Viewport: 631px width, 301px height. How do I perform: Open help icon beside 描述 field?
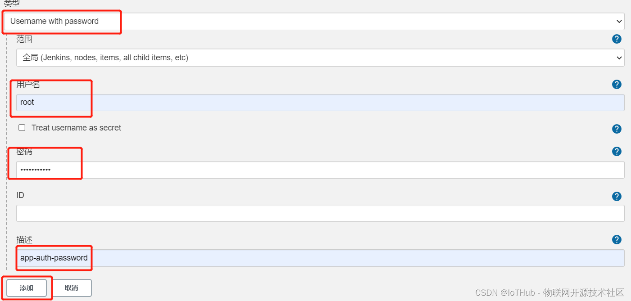617,239
